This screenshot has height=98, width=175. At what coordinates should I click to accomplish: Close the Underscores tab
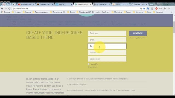[x=90, y=4]
